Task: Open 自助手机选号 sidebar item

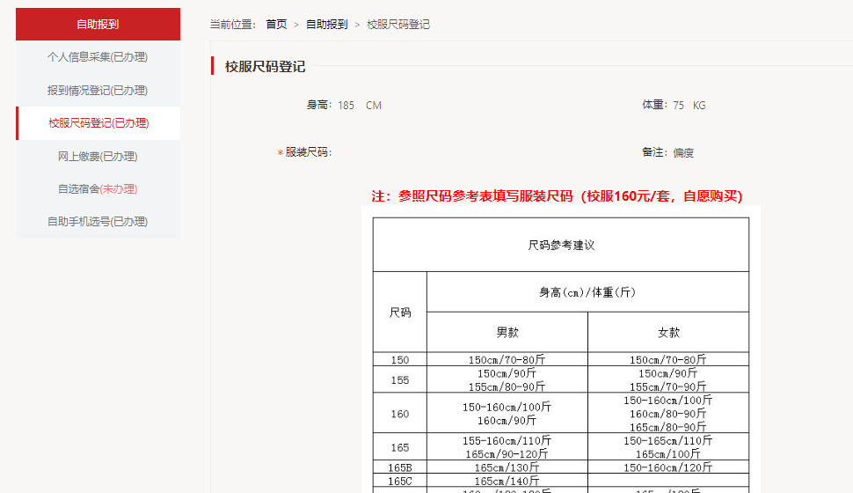Action: (x=98, y=222)
